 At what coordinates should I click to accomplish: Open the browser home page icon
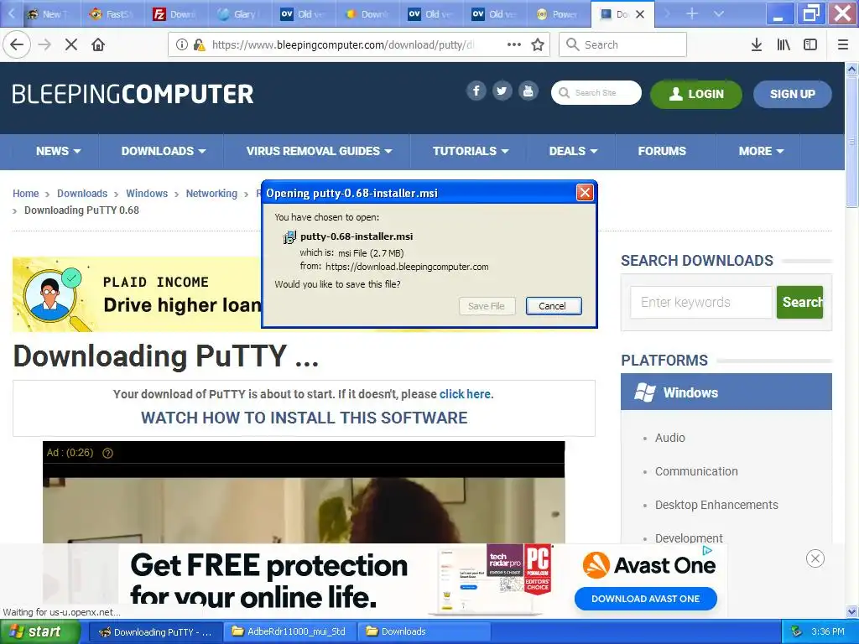pos(98,45)
